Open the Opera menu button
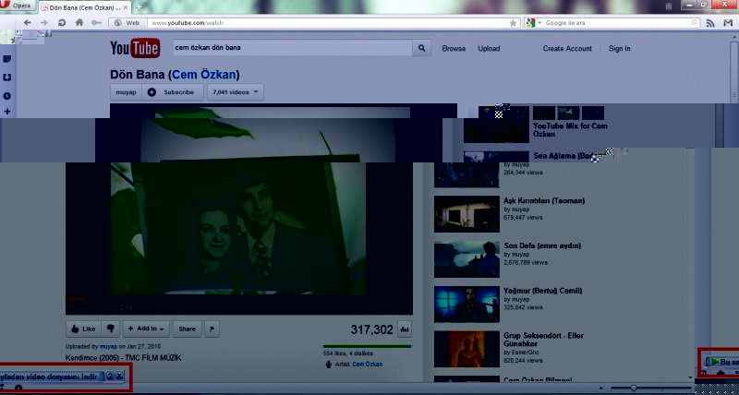The height and width of the screenshot is (395, 739). click(x=16, y=6)
